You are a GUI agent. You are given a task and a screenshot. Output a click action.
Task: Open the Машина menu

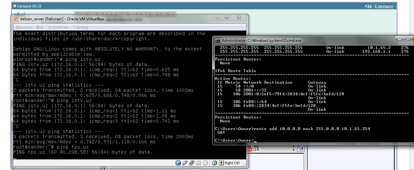(x=24, y=27)
